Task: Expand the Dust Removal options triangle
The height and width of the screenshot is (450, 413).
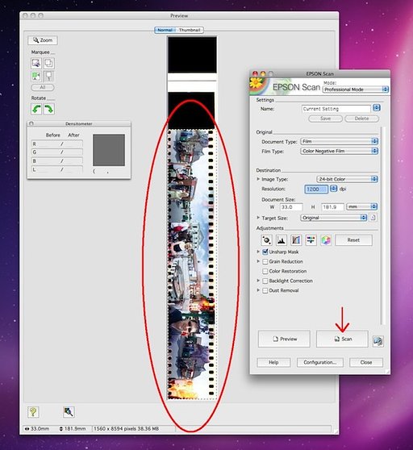Action: 258,290
